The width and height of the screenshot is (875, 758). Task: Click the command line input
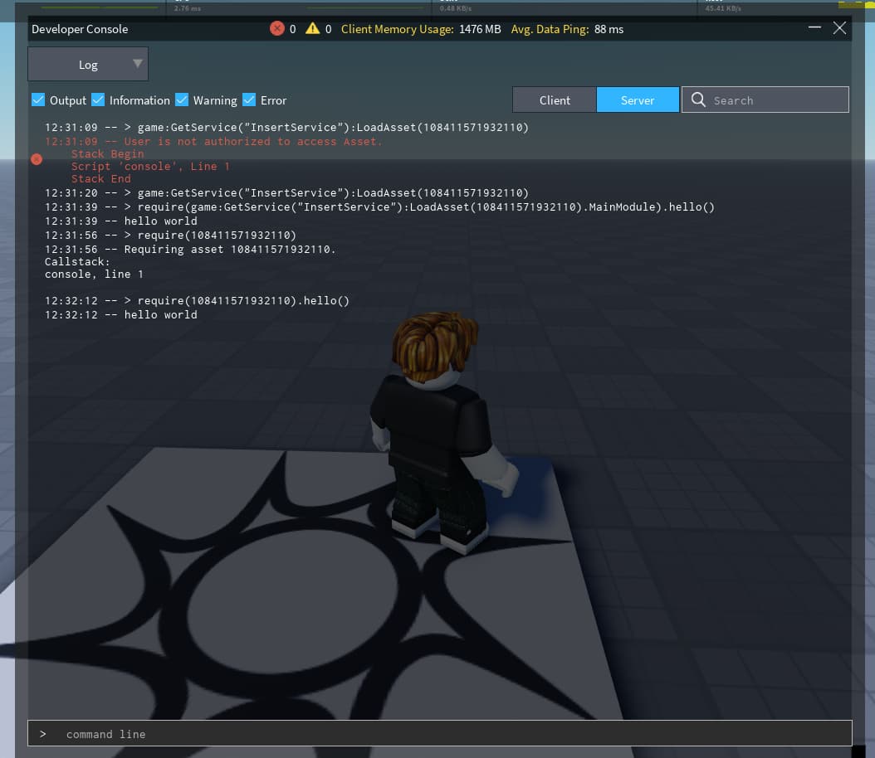click(x=440, y=733)
